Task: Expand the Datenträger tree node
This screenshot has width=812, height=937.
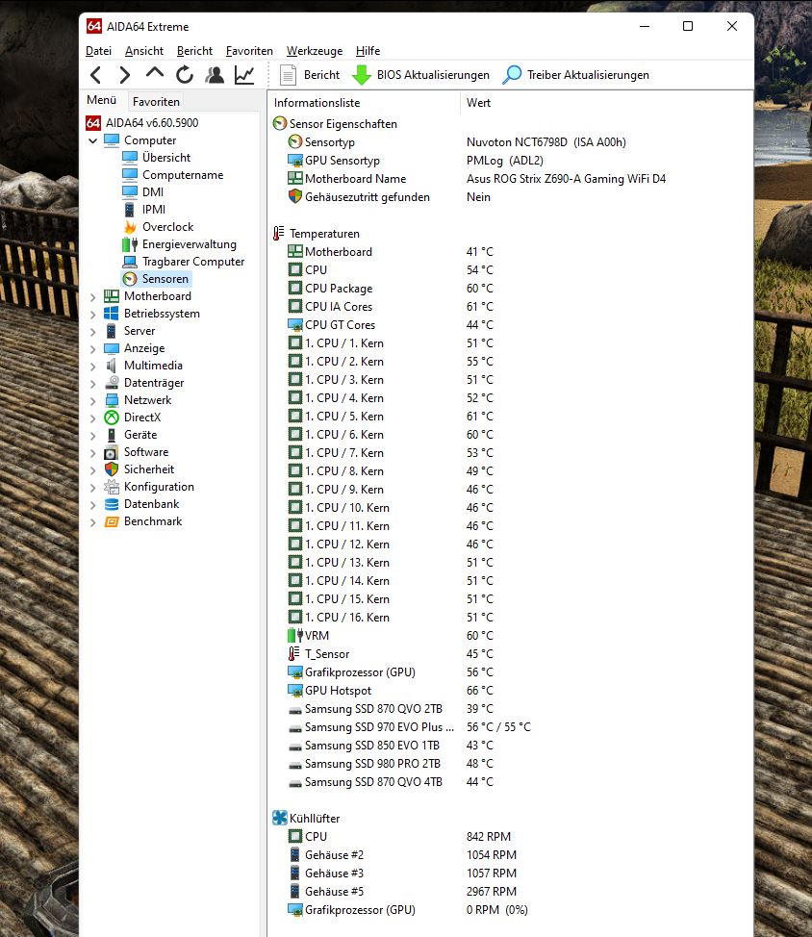Action: tap(92, 384)
